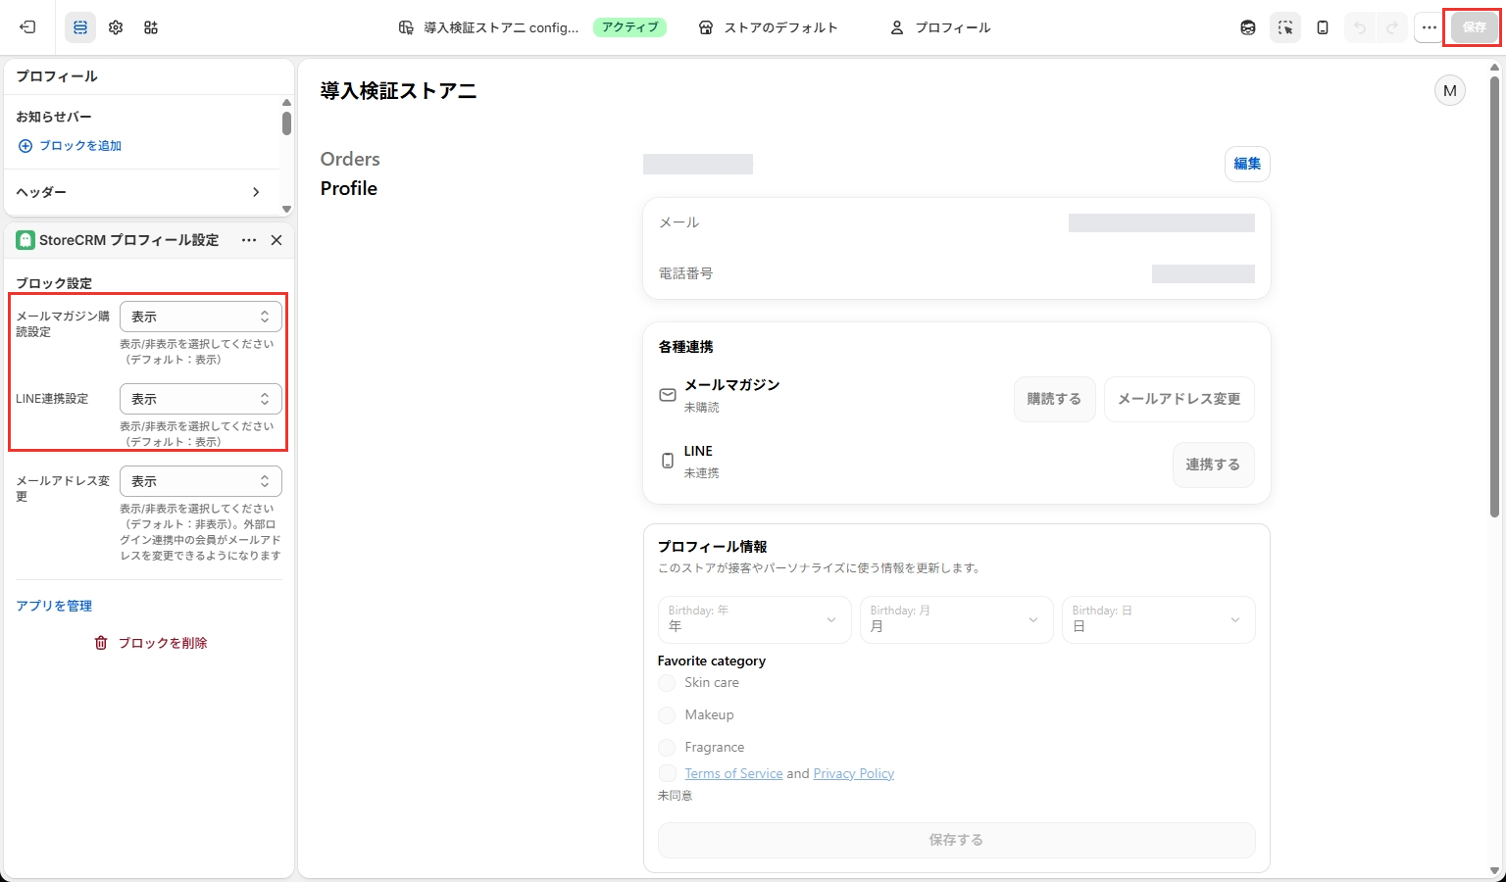The width and height of the screenshot is (1506, 882).
Task: Click the StoreCRM app icon
Action: [x=25, y=240]
